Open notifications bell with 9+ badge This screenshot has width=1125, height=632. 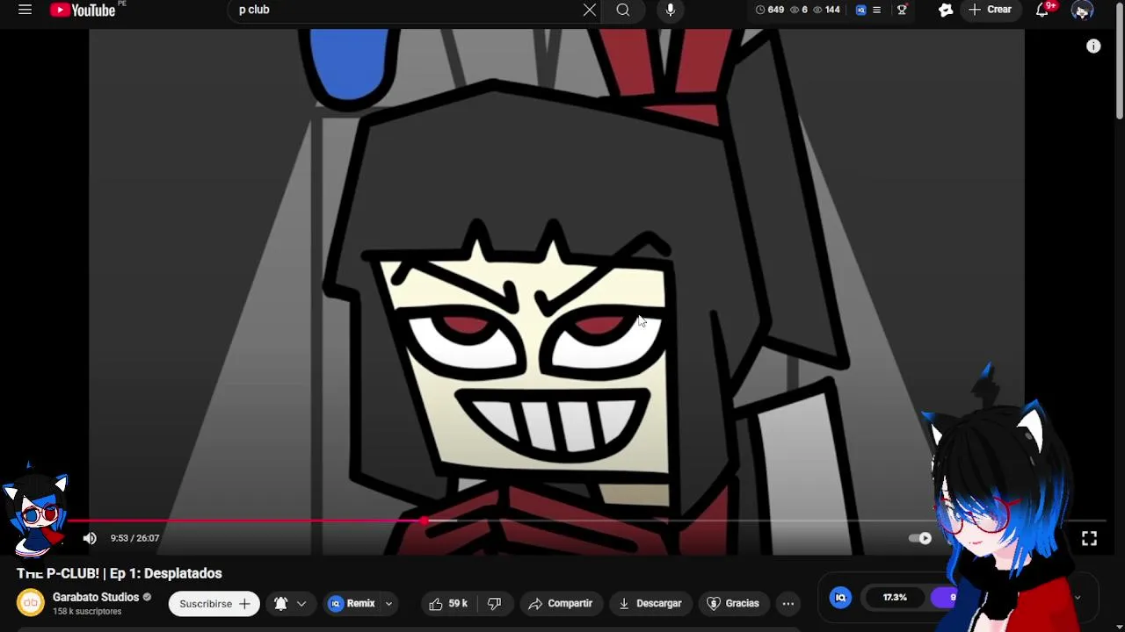1042,10
